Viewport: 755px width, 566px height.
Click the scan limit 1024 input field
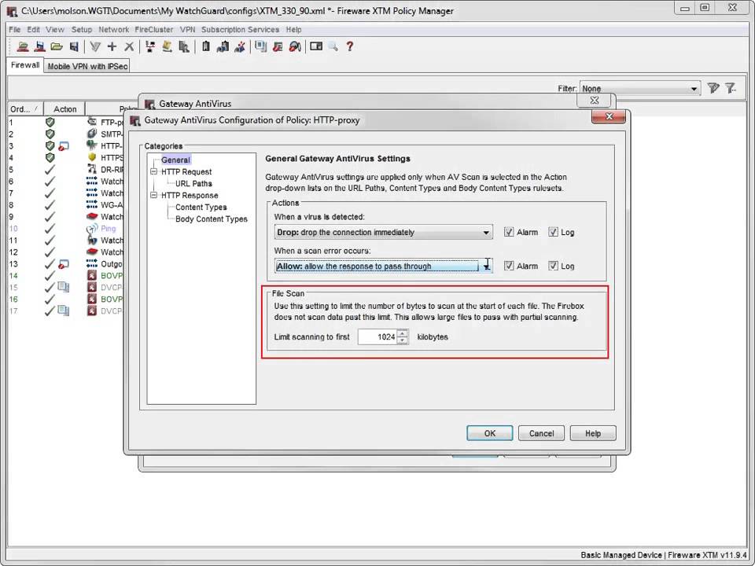click(377, 337)
